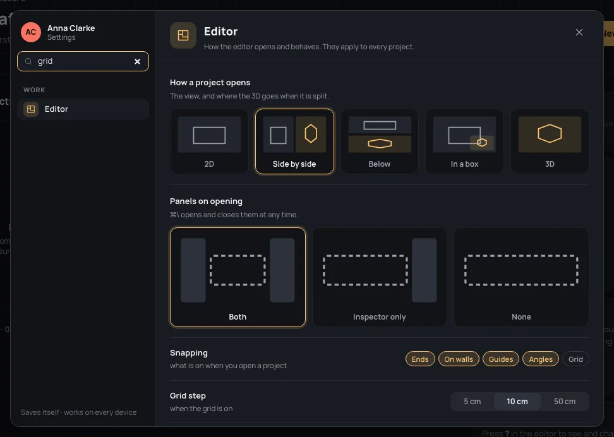Open Anna Clarke's AC avatar
614x437 pixels.
point(31,32)
